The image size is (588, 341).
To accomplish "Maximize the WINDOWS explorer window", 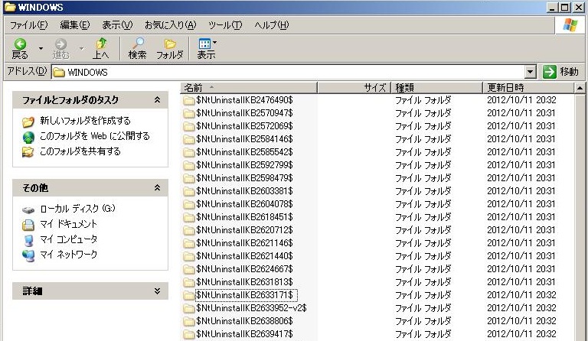I will pyautogui.click(x=566, y=7).
